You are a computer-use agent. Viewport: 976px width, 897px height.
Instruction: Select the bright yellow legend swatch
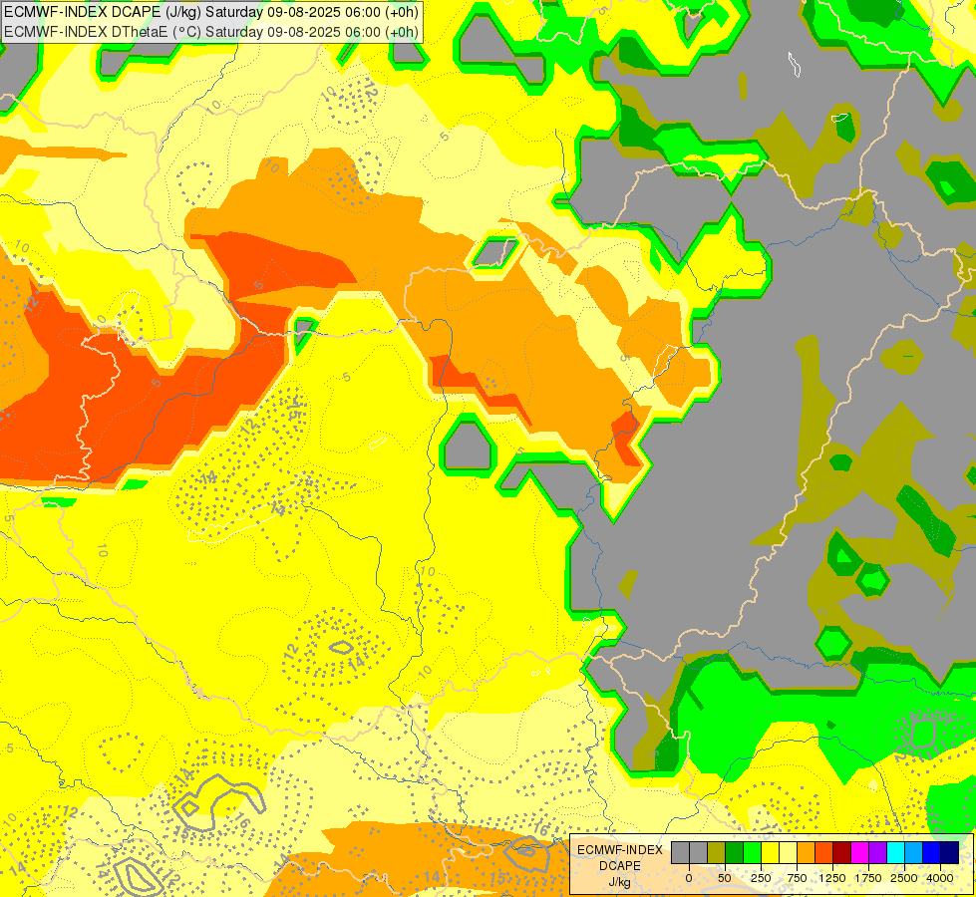click(771, 853)
